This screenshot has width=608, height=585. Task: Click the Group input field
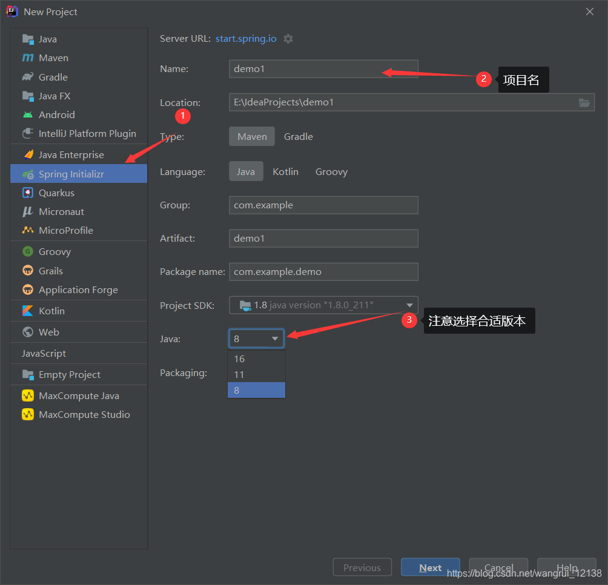(324, 205)
